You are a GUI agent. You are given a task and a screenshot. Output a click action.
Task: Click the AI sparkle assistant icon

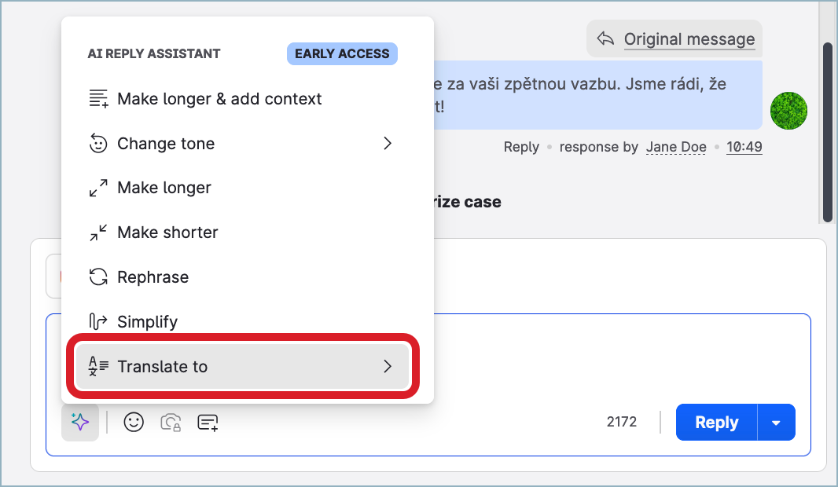pyautogui.click(x=80, y=423)
